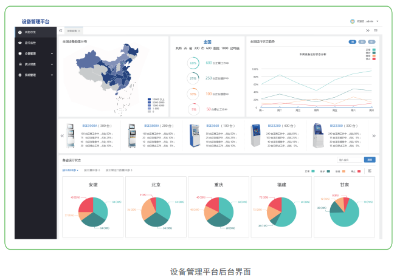
Task: Click the province search input field
Action: [x=350, y=160]
